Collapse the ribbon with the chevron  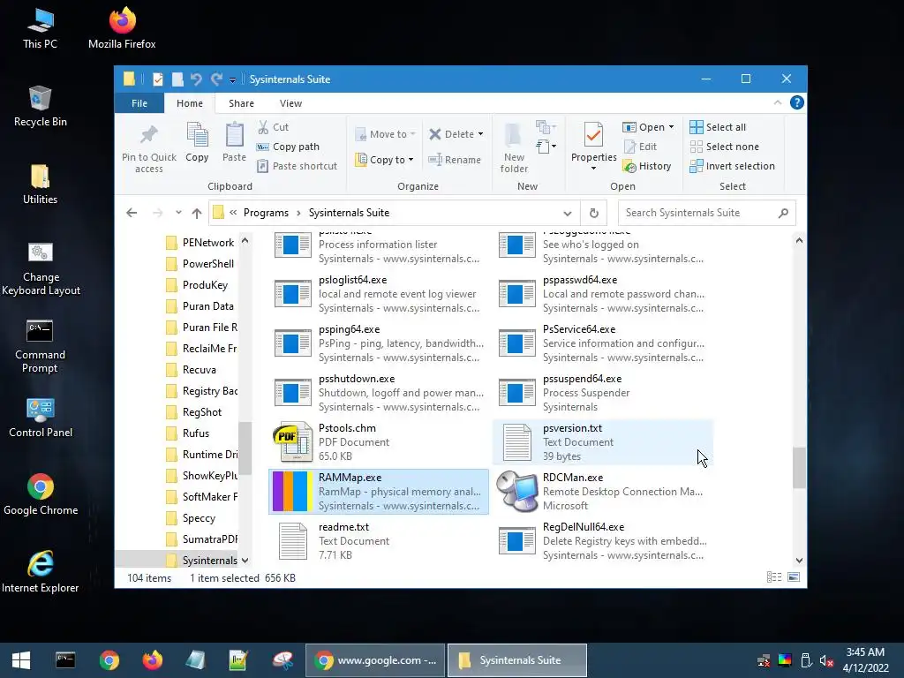click(x=777, y=102)
